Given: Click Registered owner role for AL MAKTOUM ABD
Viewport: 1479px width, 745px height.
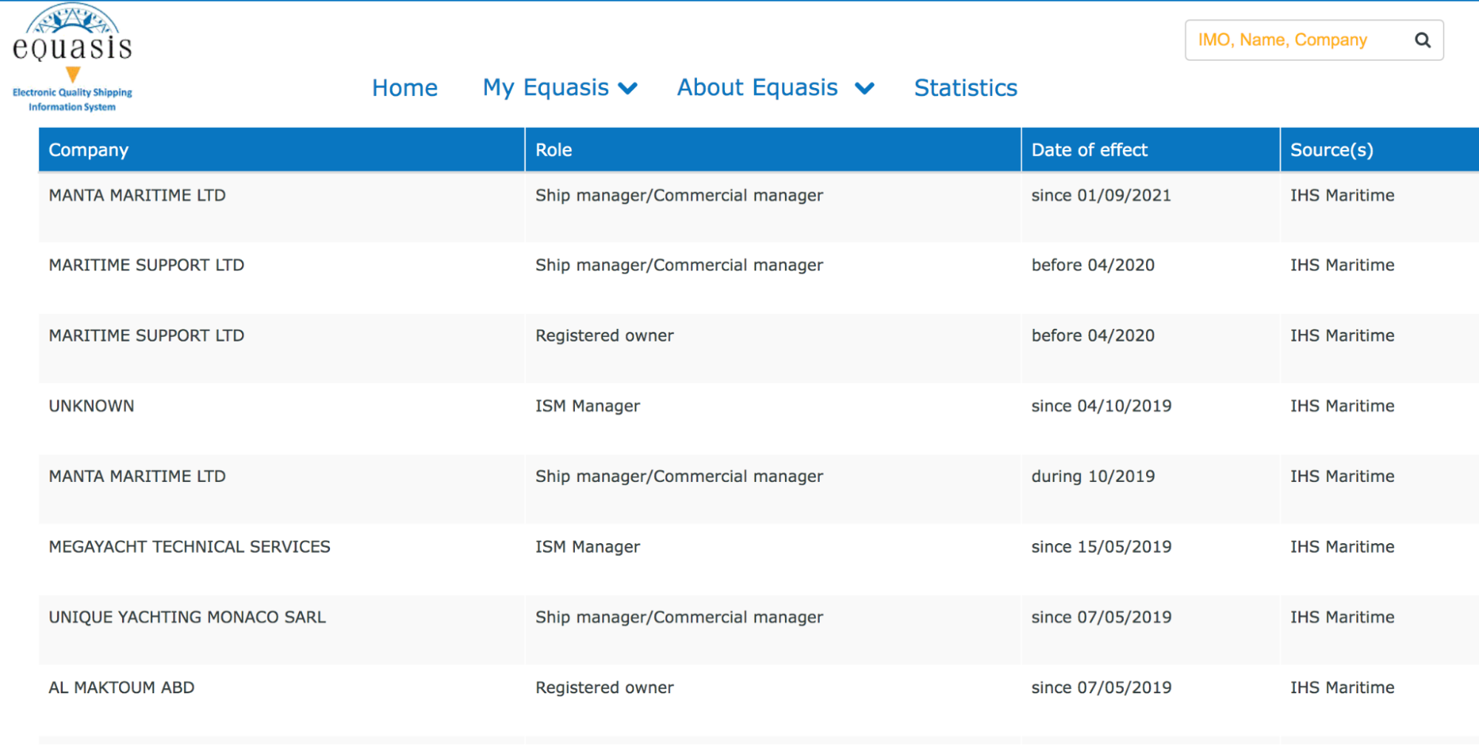Looking at the screenshot, I should 604,687.
